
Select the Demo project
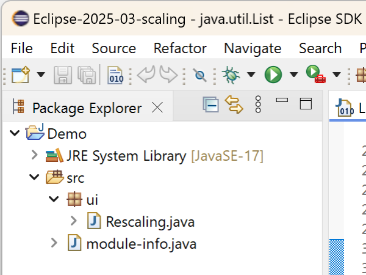point(67,134)
